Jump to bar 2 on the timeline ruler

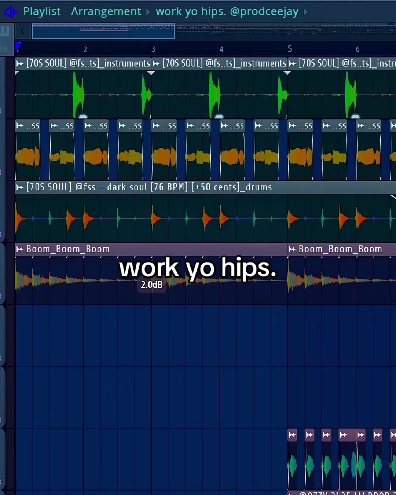pyautogui.click(x=85, y=49)
